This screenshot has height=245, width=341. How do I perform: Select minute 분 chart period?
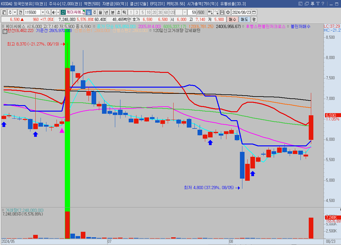tap(112, 12)
